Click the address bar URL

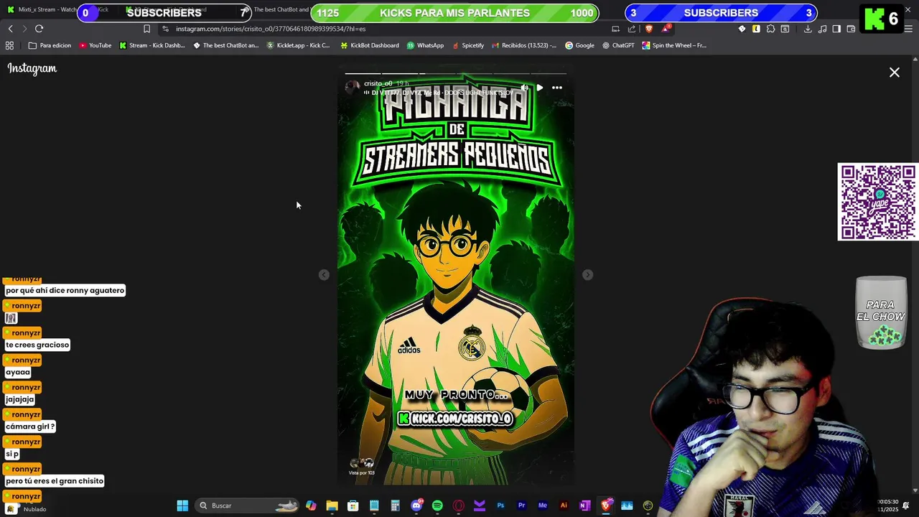pos(271,29)
